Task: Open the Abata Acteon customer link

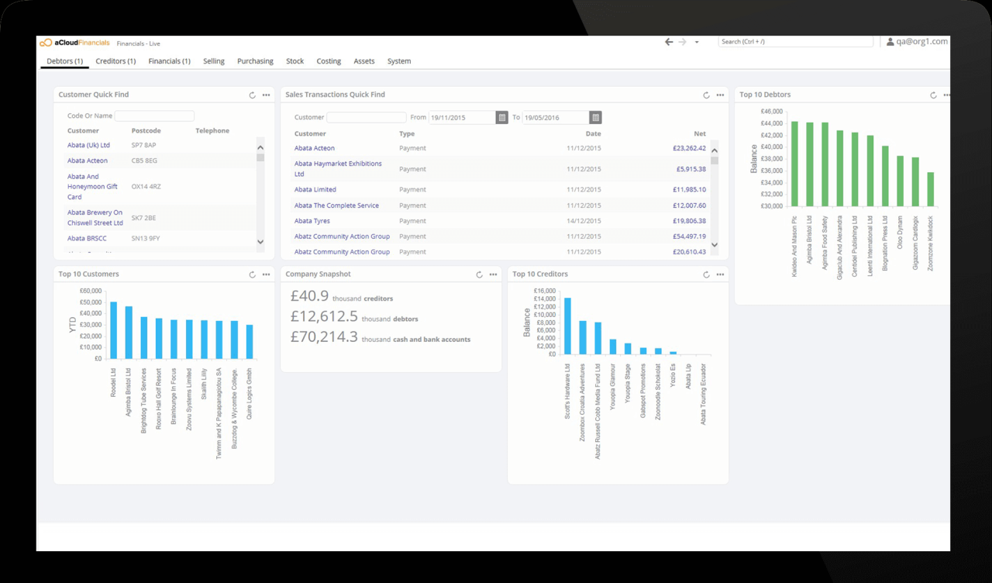Action: pyautogui.click(x=88, y=160)
